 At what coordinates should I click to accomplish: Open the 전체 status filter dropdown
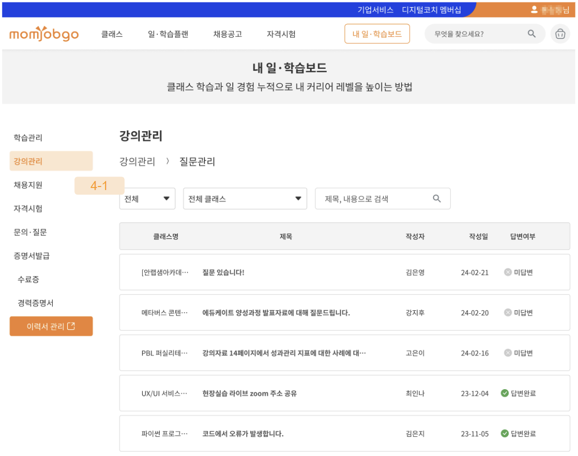(x=147, y=199)
